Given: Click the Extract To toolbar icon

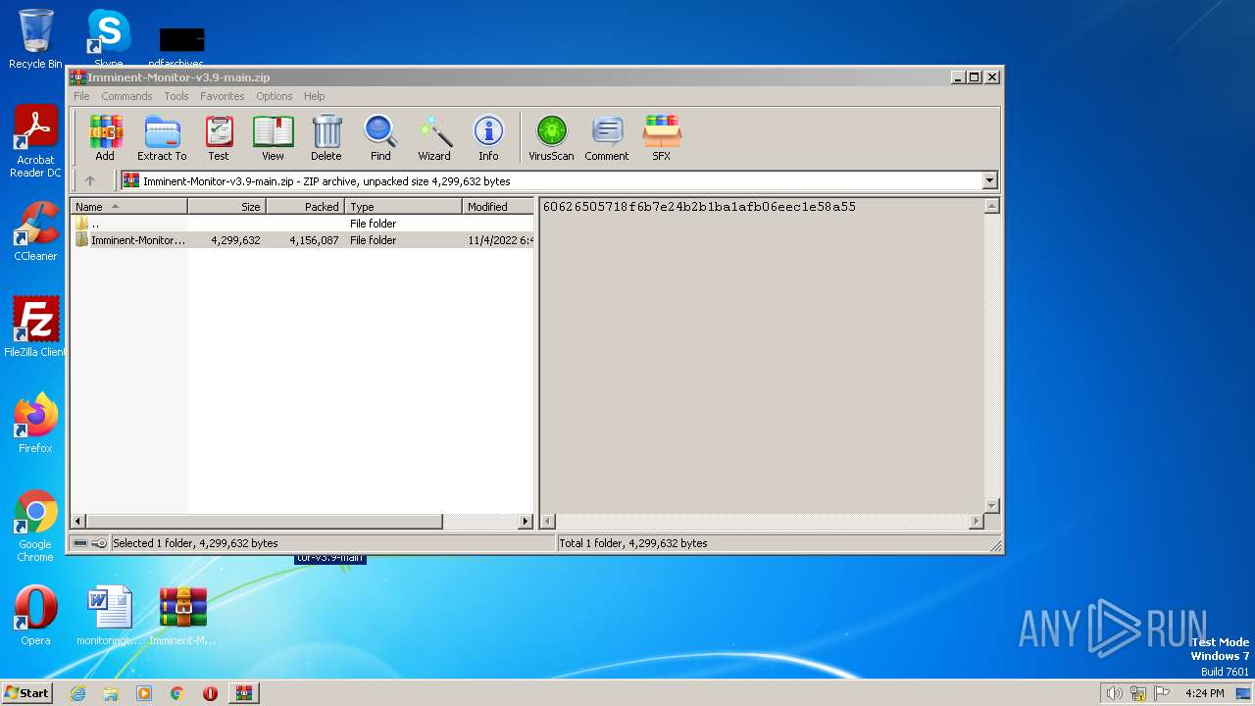Looking at the screenshot, I should coord(162,137).
